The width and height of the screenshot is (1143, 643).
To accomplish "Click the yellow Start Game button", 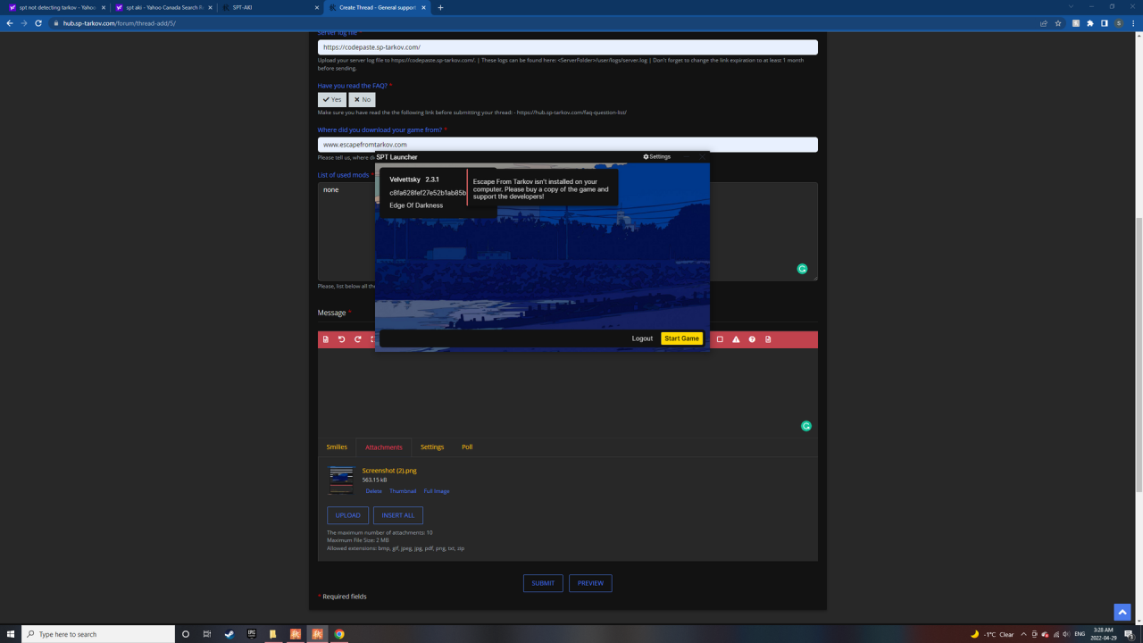I will coord(681,338).
